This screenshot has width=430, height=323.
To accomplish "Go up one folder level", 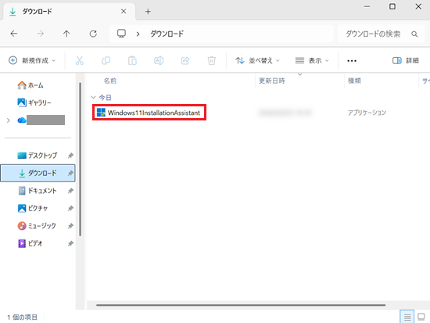I will (x=66, y=34).
